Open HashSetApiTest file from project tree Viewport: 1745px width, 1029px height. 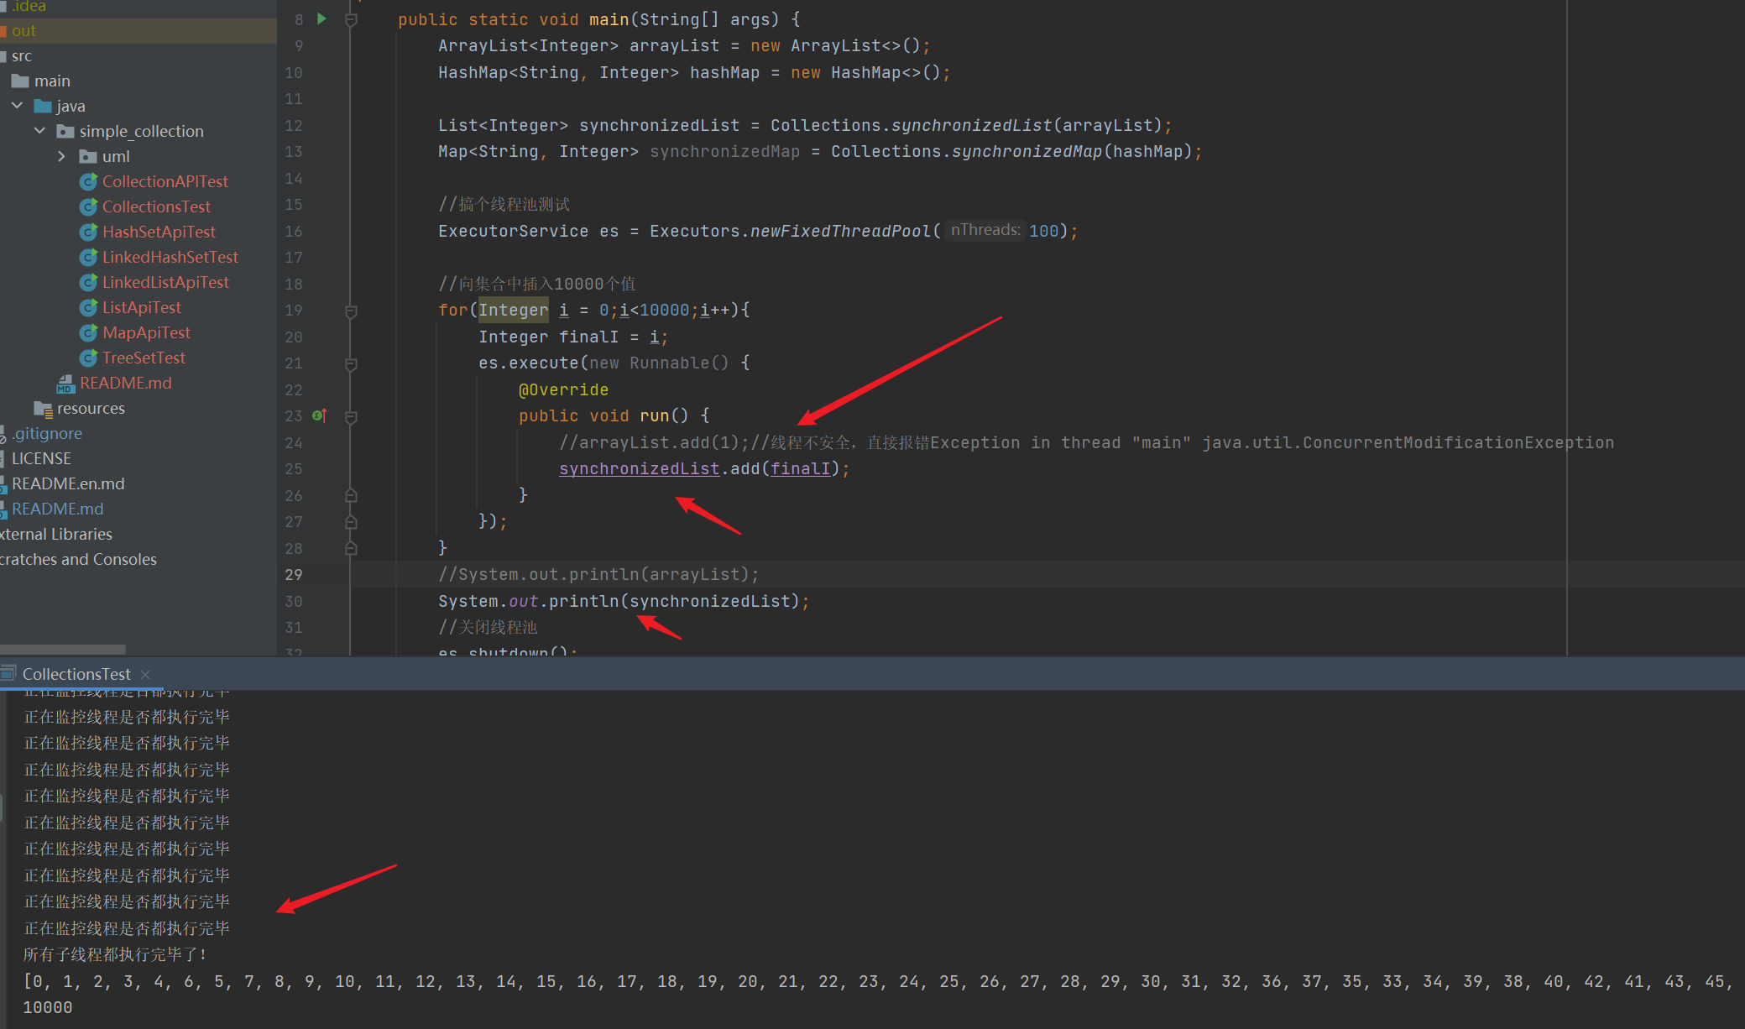tap(159, 232)
